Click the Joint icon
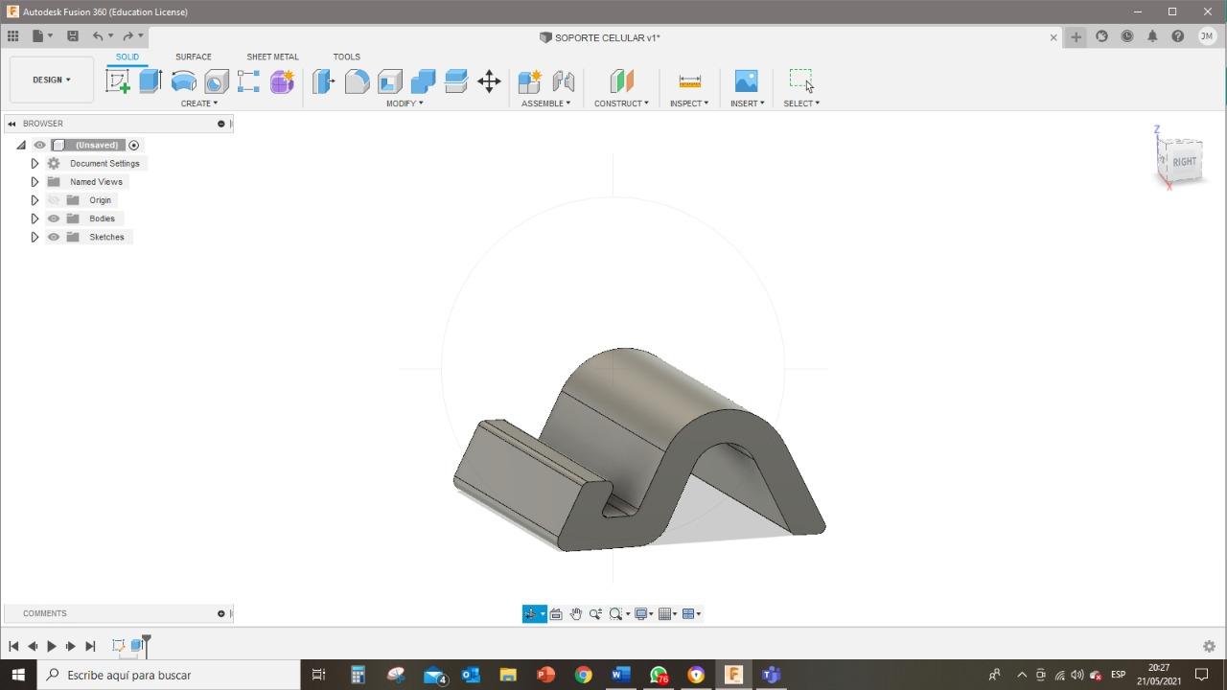Screen dimensions: 1227x690 (x=564, y=81)
